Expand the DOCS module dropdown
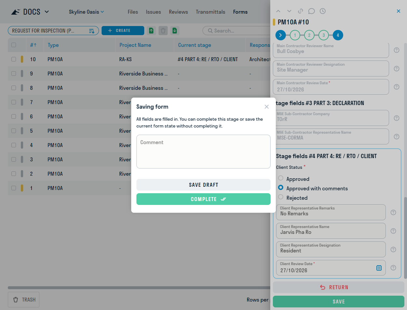Screen dimensions: 407x310 [x=47, y=12]
